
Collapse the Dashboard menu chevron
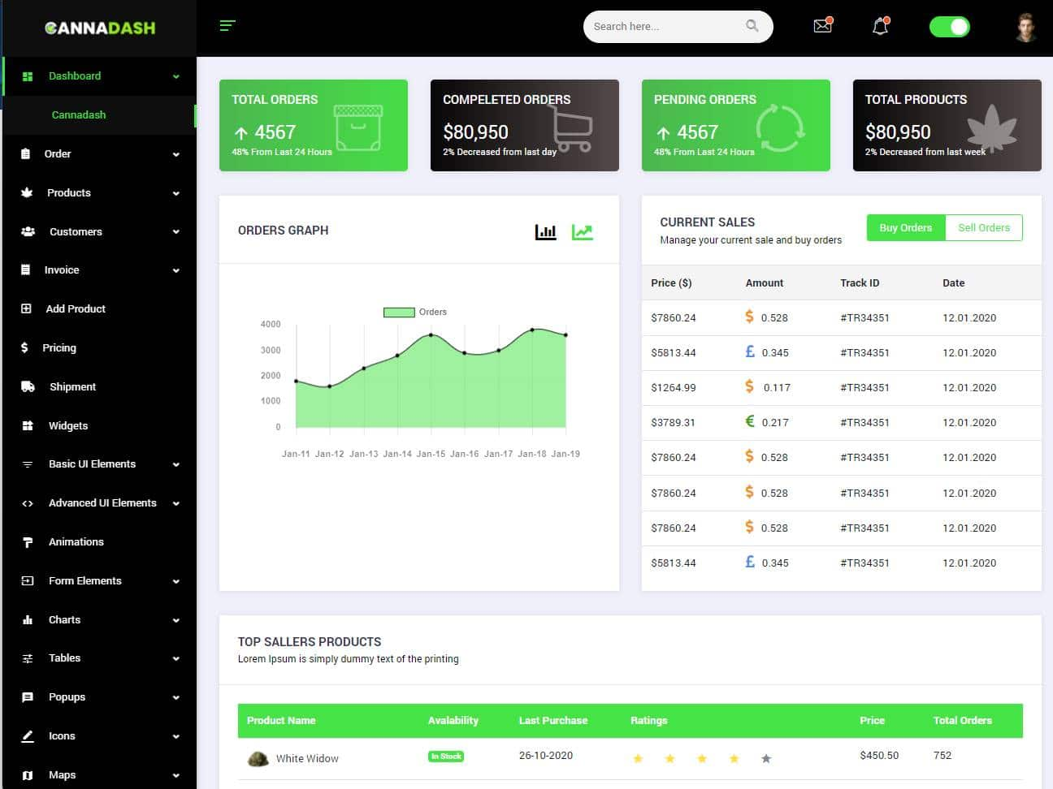(176, 76)
